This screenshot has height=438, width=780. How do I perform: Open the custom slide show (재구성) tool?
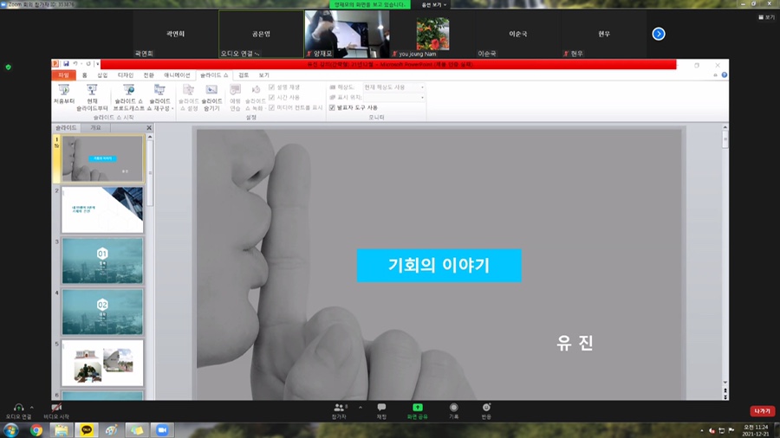(x=159, y=97)
